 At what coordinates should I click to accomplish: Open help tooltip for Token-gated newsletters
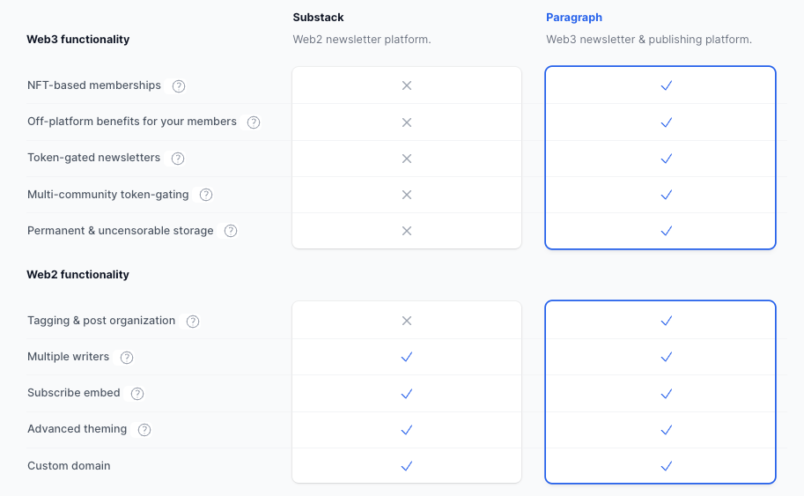178,159
